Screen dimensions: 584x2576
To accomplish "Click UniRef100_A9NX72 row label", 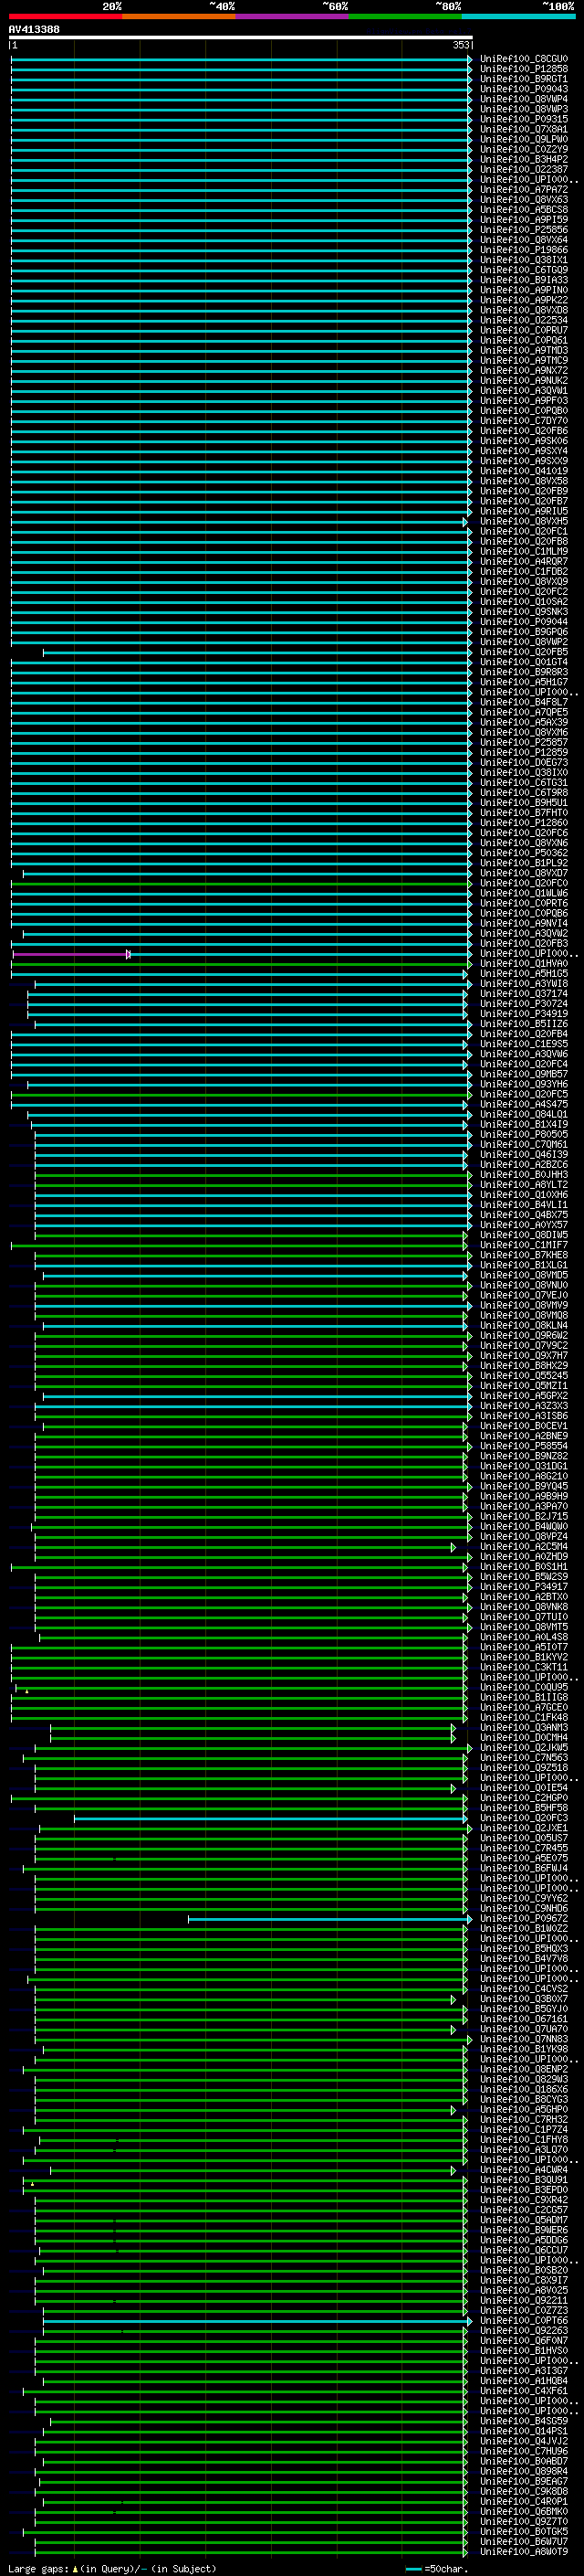I will [523, 370].
